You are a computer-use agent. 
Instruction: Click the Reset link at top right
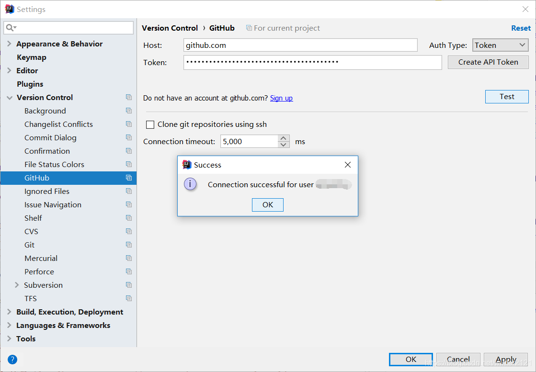tap(521, 28)
